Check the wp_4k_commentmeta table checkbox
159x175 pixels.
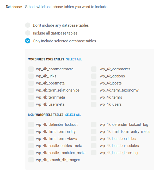pos(31,69)
